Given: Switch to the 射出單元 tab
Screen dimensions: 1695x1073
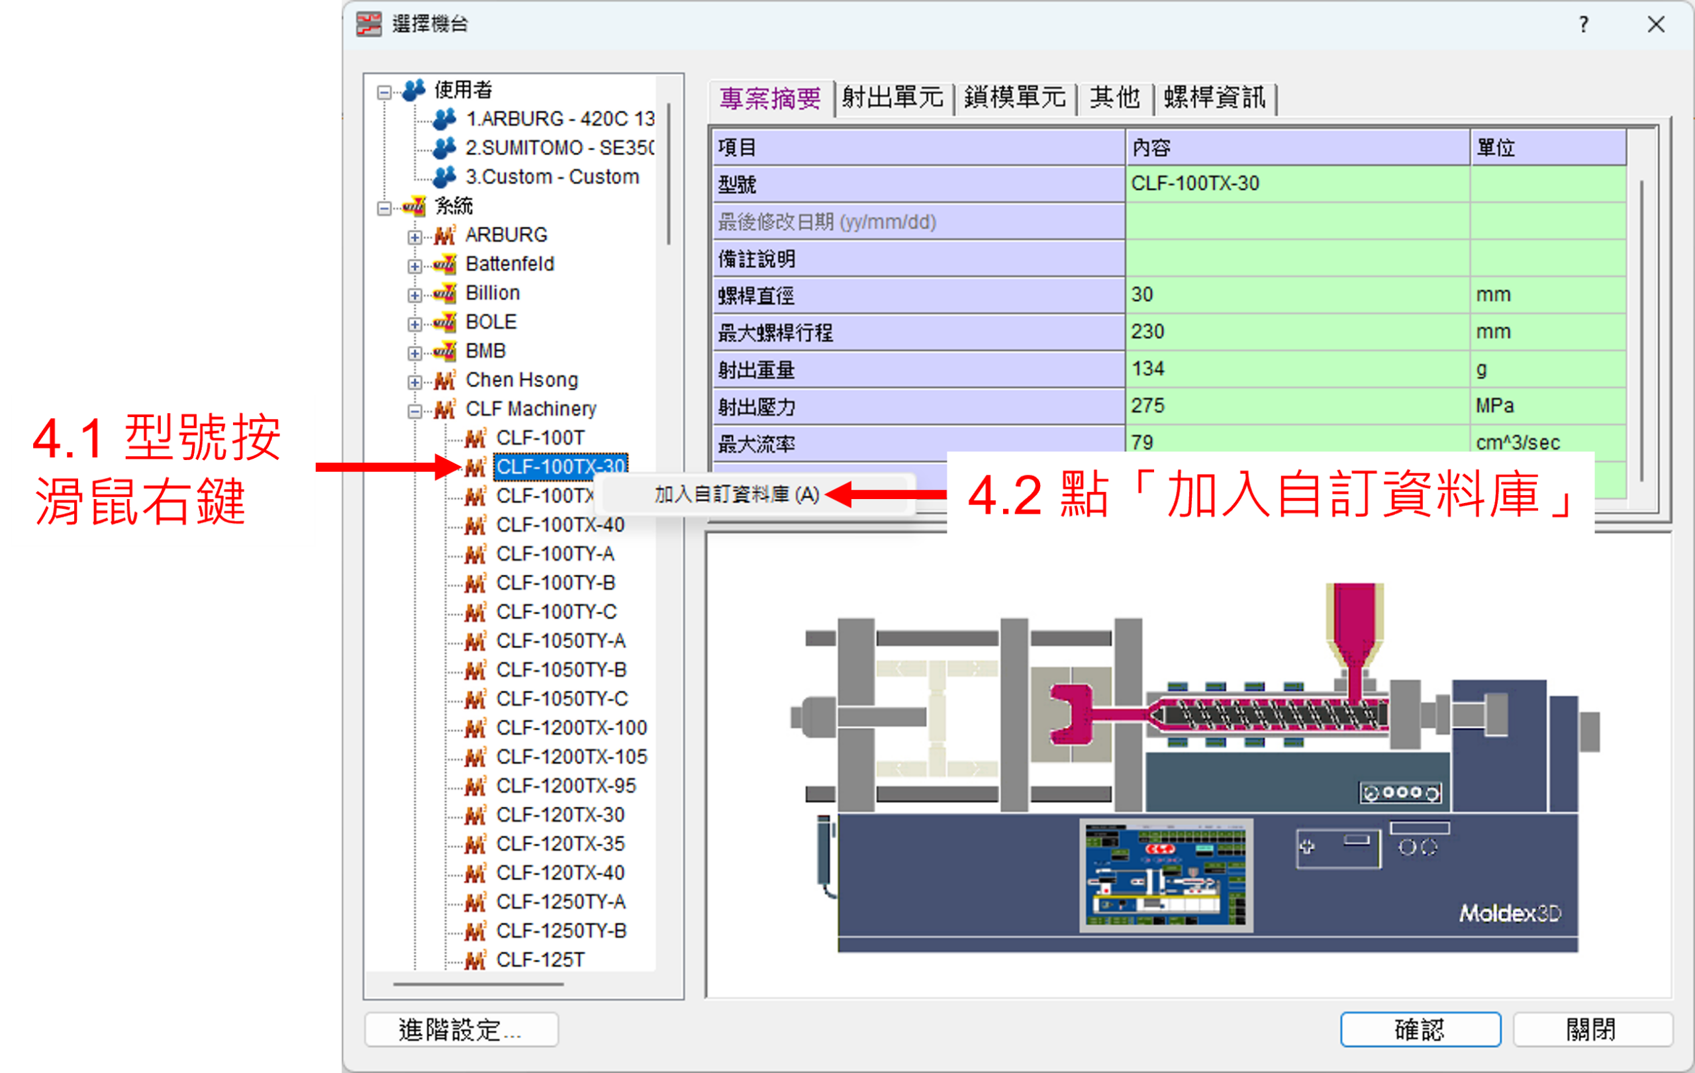Looking at the screenshot, I should point(893,99).
